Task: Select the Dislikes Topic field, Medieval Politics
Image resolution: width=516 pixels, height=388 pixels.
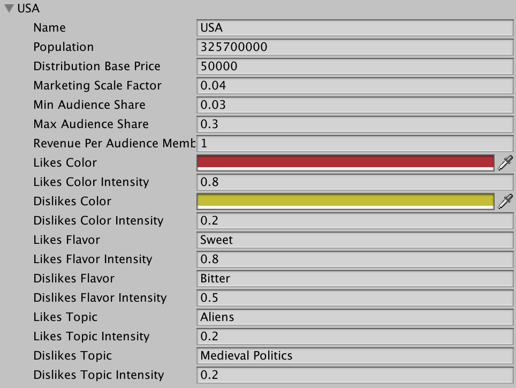Action: tap(355, 356)
